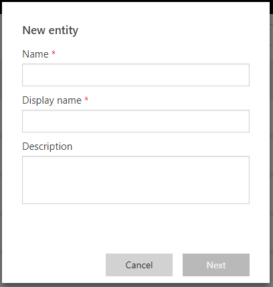Focus the Display name input box
The height and width of the screenshot is (287, 273).
(x=136, y=121)
